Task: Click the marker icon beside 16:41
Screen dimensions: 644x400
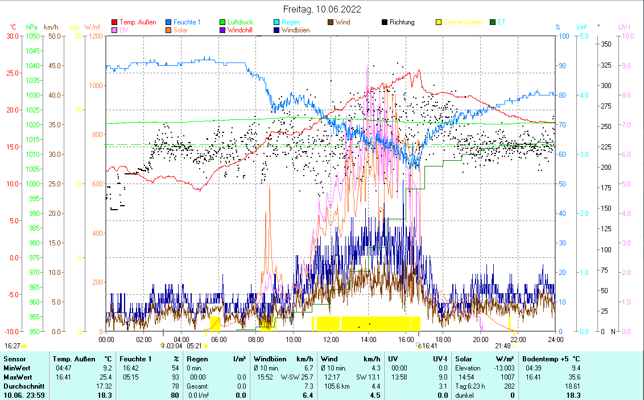Action: tap(419, 345)
